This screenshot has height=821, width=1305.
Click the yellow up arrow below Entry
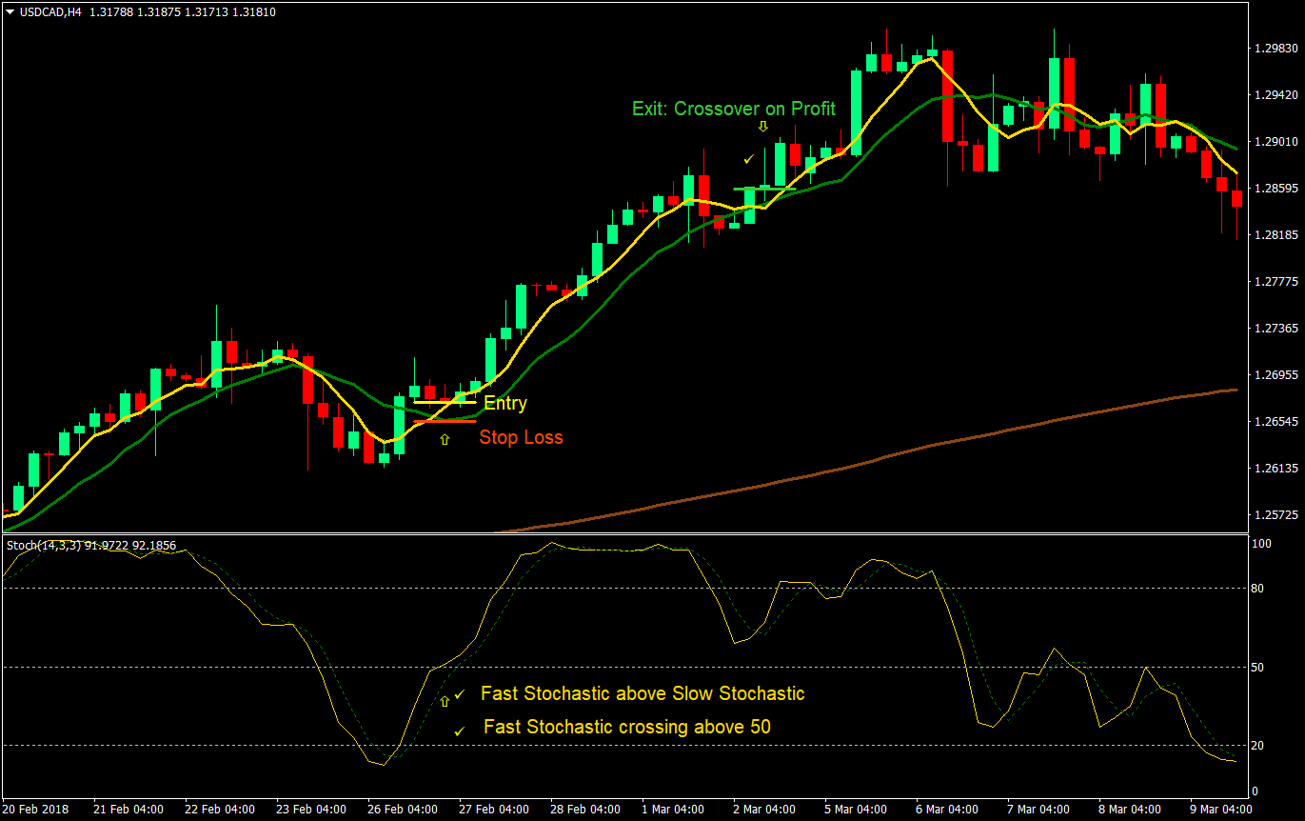(445, 439)
